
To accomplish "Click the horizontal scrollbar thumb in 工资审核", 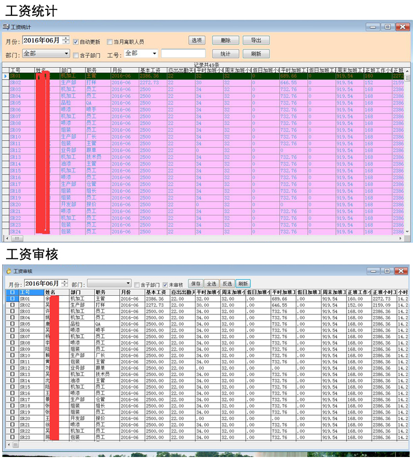I will pyautogui.click(x=15, y=445).
